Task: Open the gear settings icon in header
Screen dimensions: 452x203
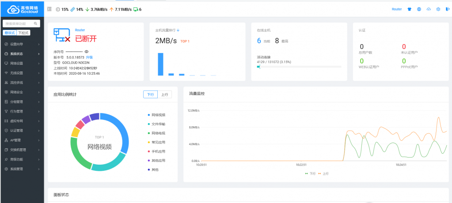Action: click(438, 9)
